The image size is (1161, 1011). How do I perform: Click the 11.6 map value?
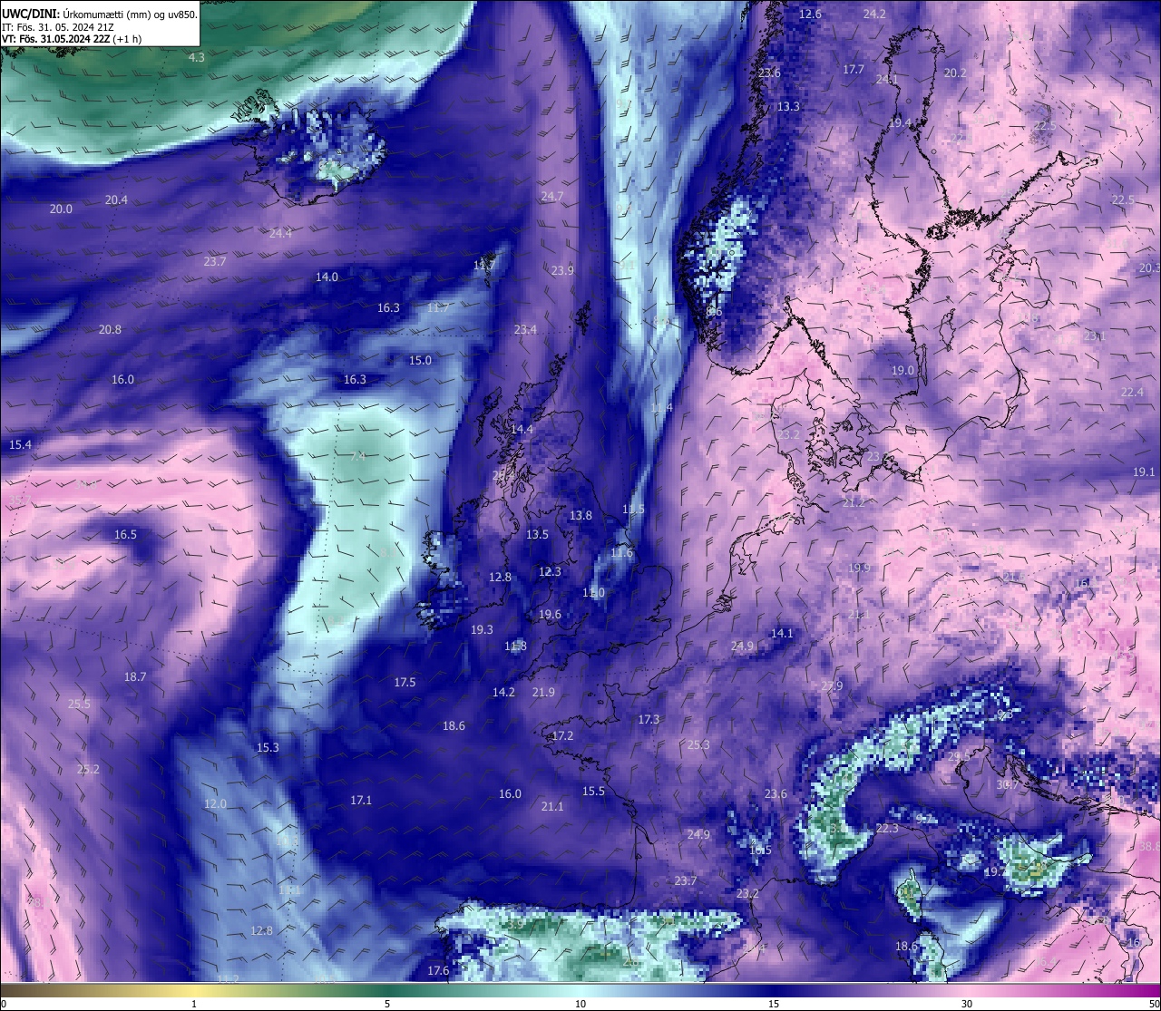621,552
